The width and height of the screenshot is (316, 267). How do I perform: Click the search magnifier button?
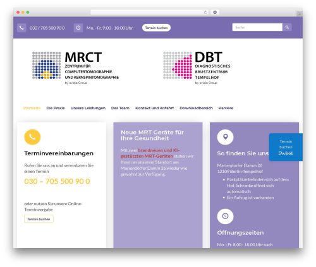coord(287,27)
